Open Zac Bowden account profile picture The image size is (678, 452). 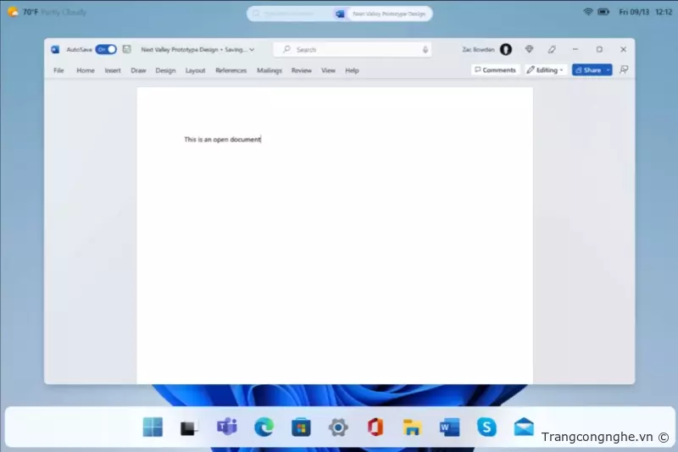tap(506, 50)
